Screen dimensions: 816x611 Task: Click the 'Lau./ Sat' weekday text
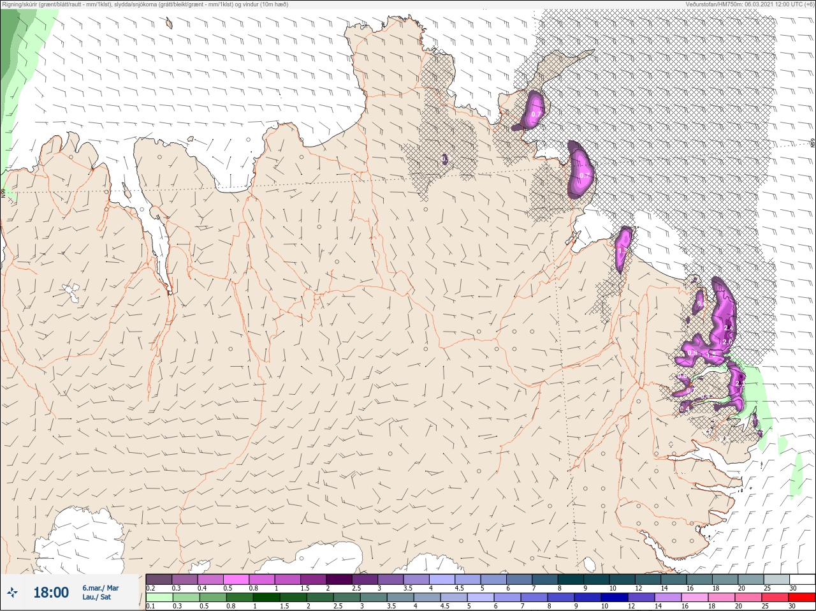[x=97, y=598]
